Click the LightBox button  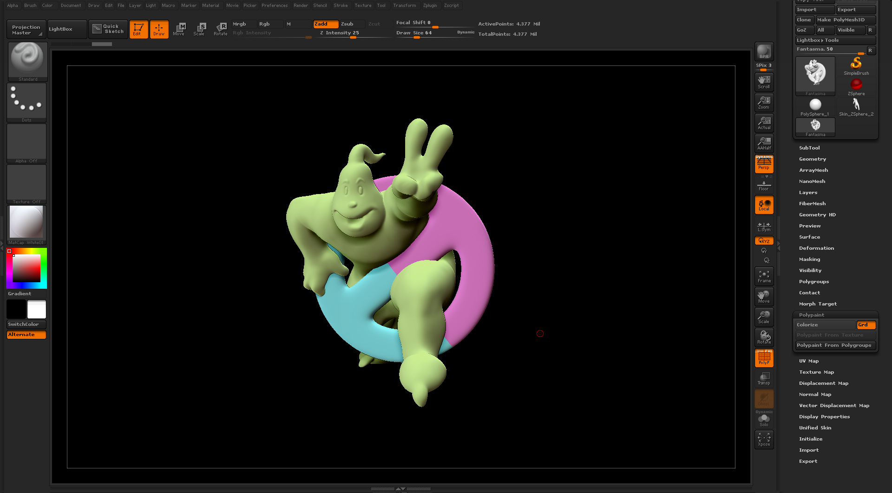(67, 29)
